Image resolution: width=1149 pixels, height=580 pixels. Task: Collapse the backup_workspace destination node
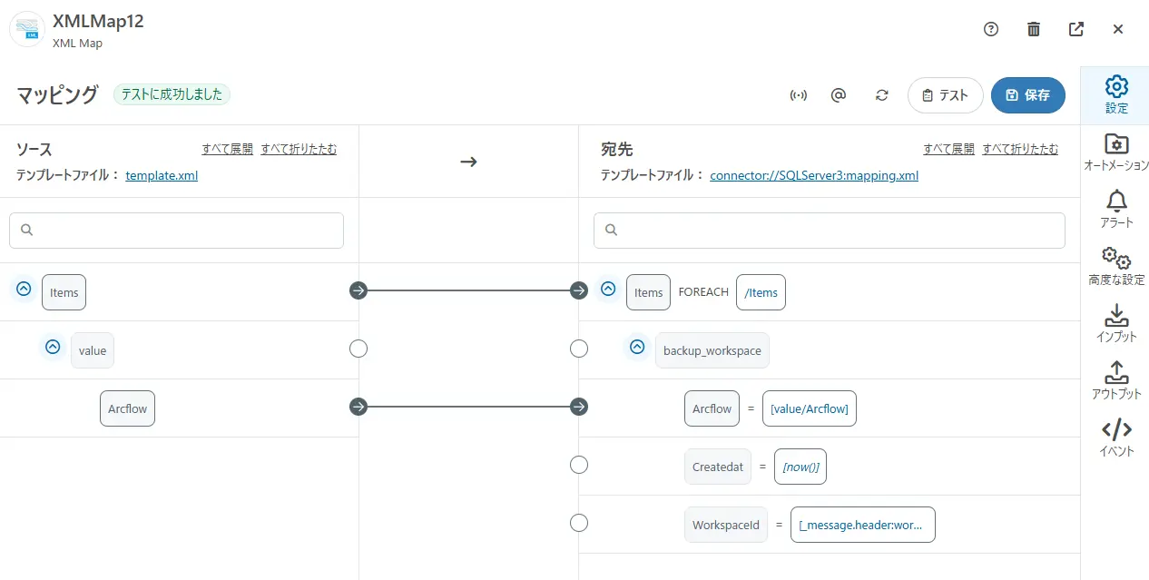point(637,347)
